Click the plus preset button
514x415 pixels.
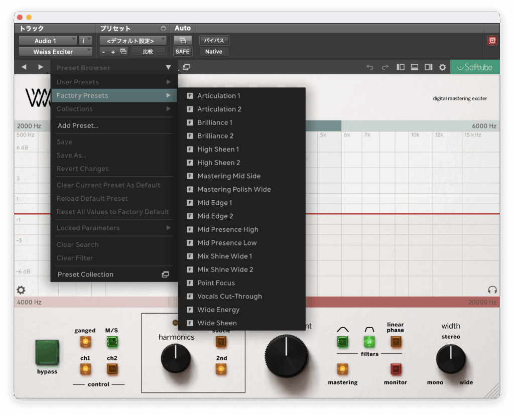pyautogui.click(x=113, y=52)
